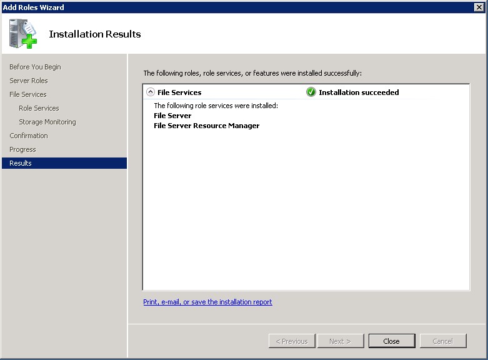Go to Server Roles step
This screenshot has height=360, width=488.
(29, 81)
